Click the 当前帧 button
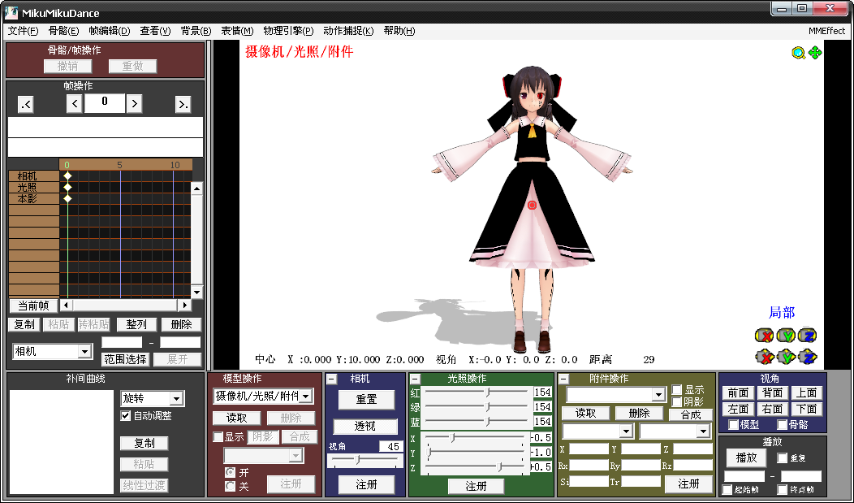854x503 pixels. [x=33, y=306]
